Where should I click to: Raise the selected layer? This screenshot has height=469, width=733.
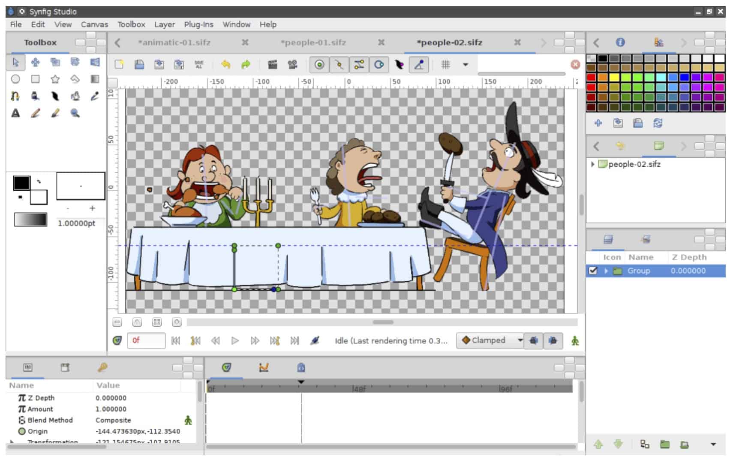pos(598,444)
